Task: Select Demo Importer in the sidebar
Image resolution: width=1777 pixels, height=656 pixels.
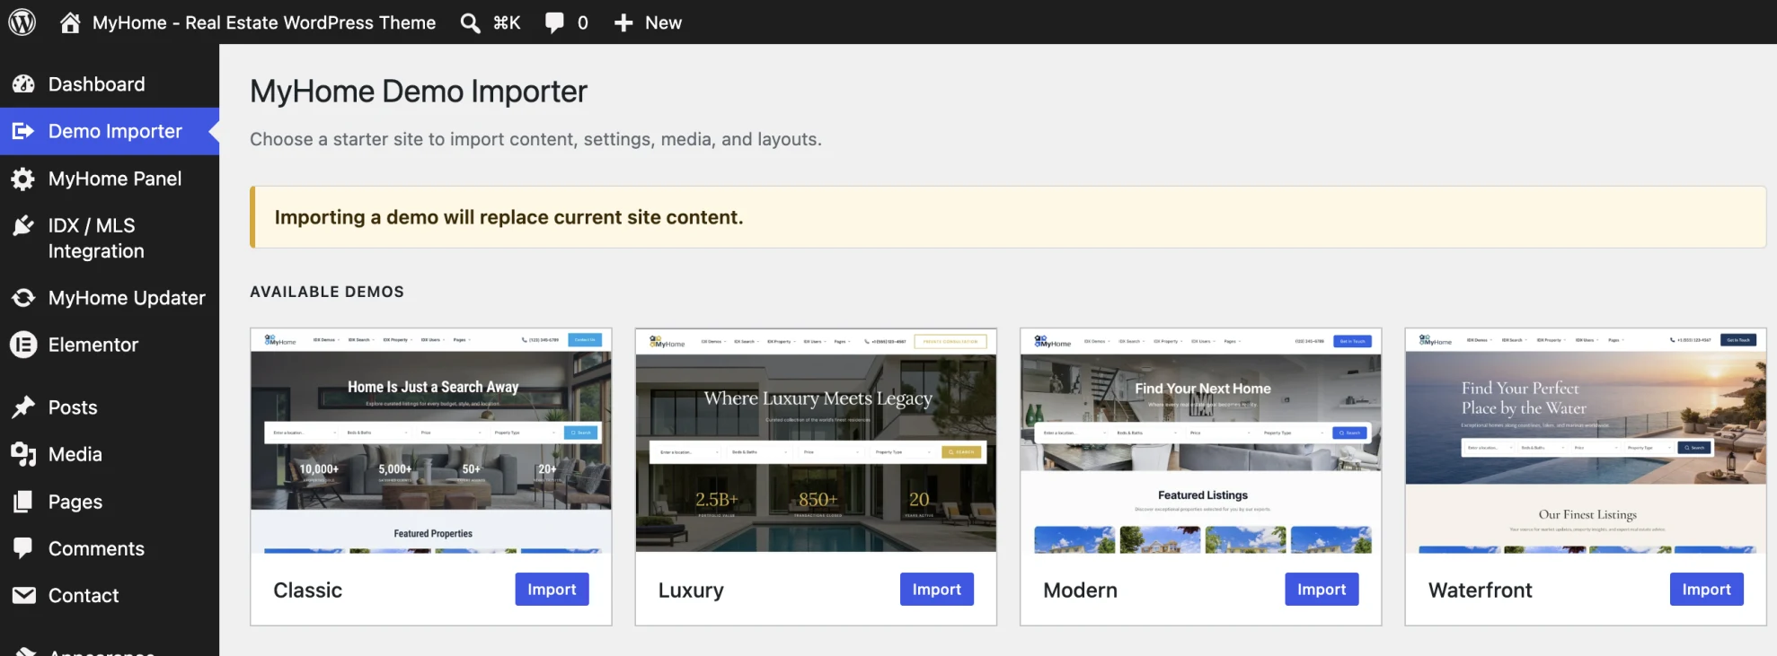Action: coord(110,131)
